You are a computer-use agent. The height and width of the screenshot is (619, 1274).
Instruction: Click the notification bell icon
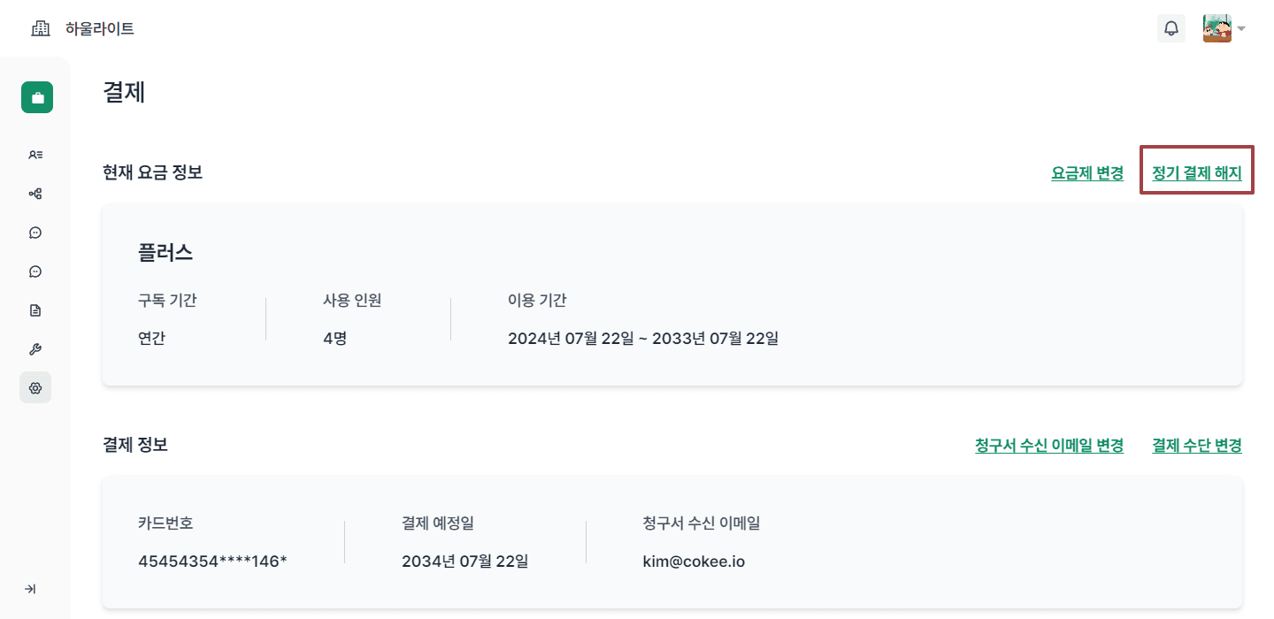1171,28
